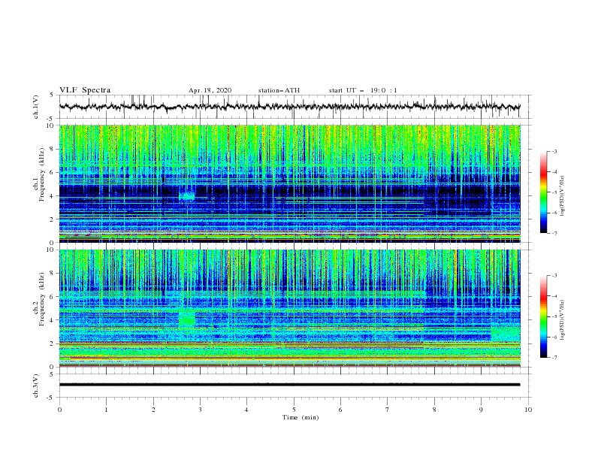Click the "station=ATH" header label
Viewport: 595px width, 460px height.
pyautogui.click(x=279, y=90)
